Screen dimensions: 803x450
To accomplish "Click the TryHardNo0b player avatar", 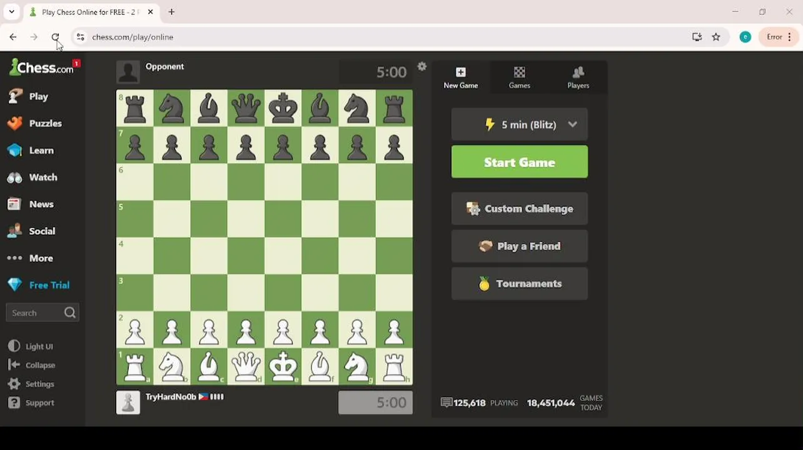I will (128, 402).
